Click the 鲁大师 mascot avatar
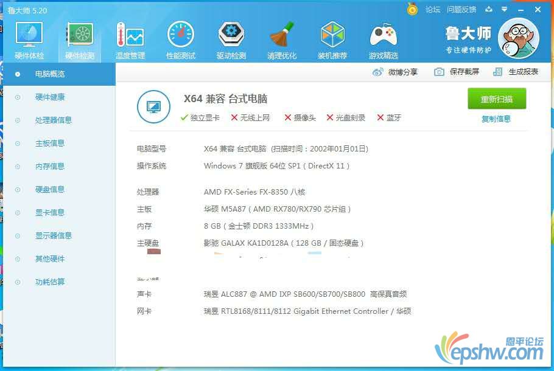 [x=518, y=38]
